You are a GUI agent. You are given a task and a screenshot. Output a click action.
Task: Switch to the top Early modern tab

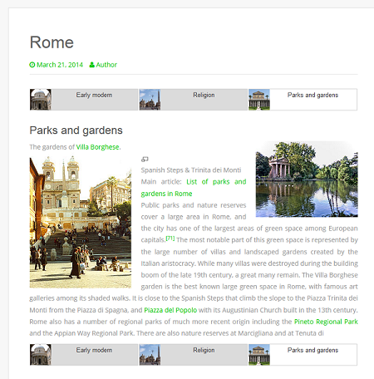[84, 100]
